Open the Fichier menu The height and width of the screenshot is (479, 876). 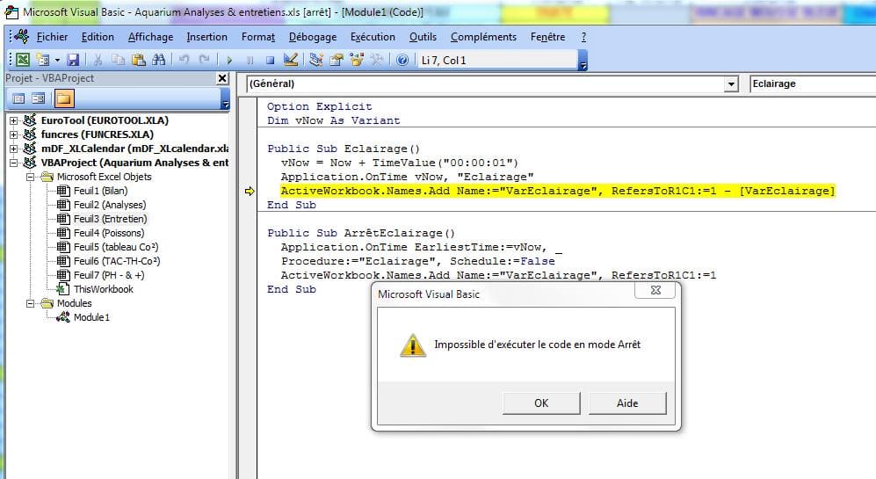[52, 37]
